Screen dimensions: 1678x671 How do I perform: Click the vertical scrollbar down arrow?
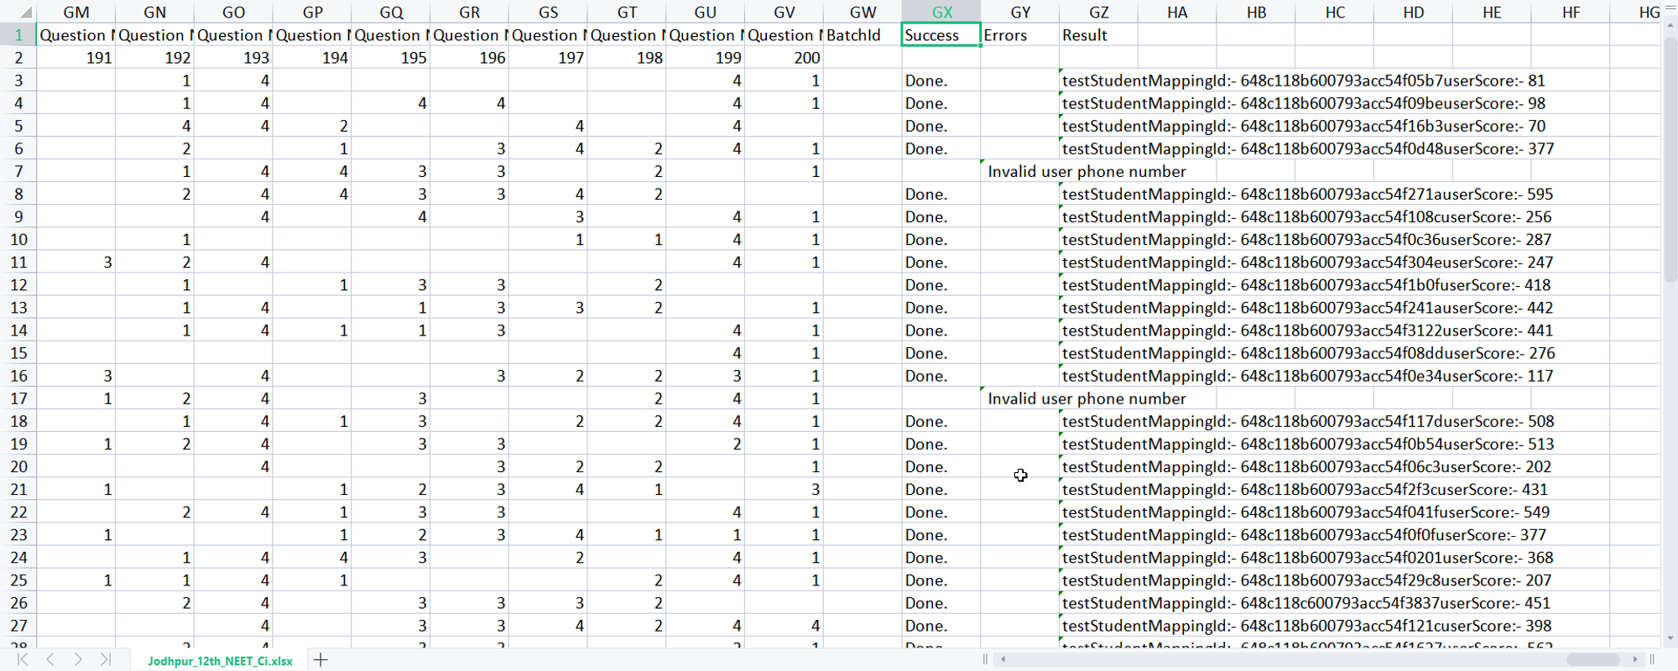coord(1670,639)
